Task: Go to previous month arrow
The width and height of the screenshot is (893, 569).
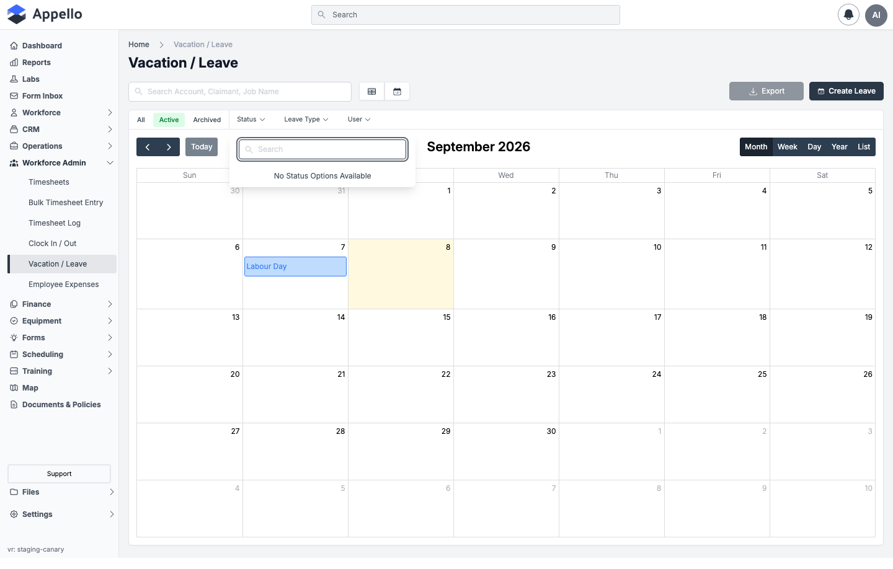Action: 148,147
